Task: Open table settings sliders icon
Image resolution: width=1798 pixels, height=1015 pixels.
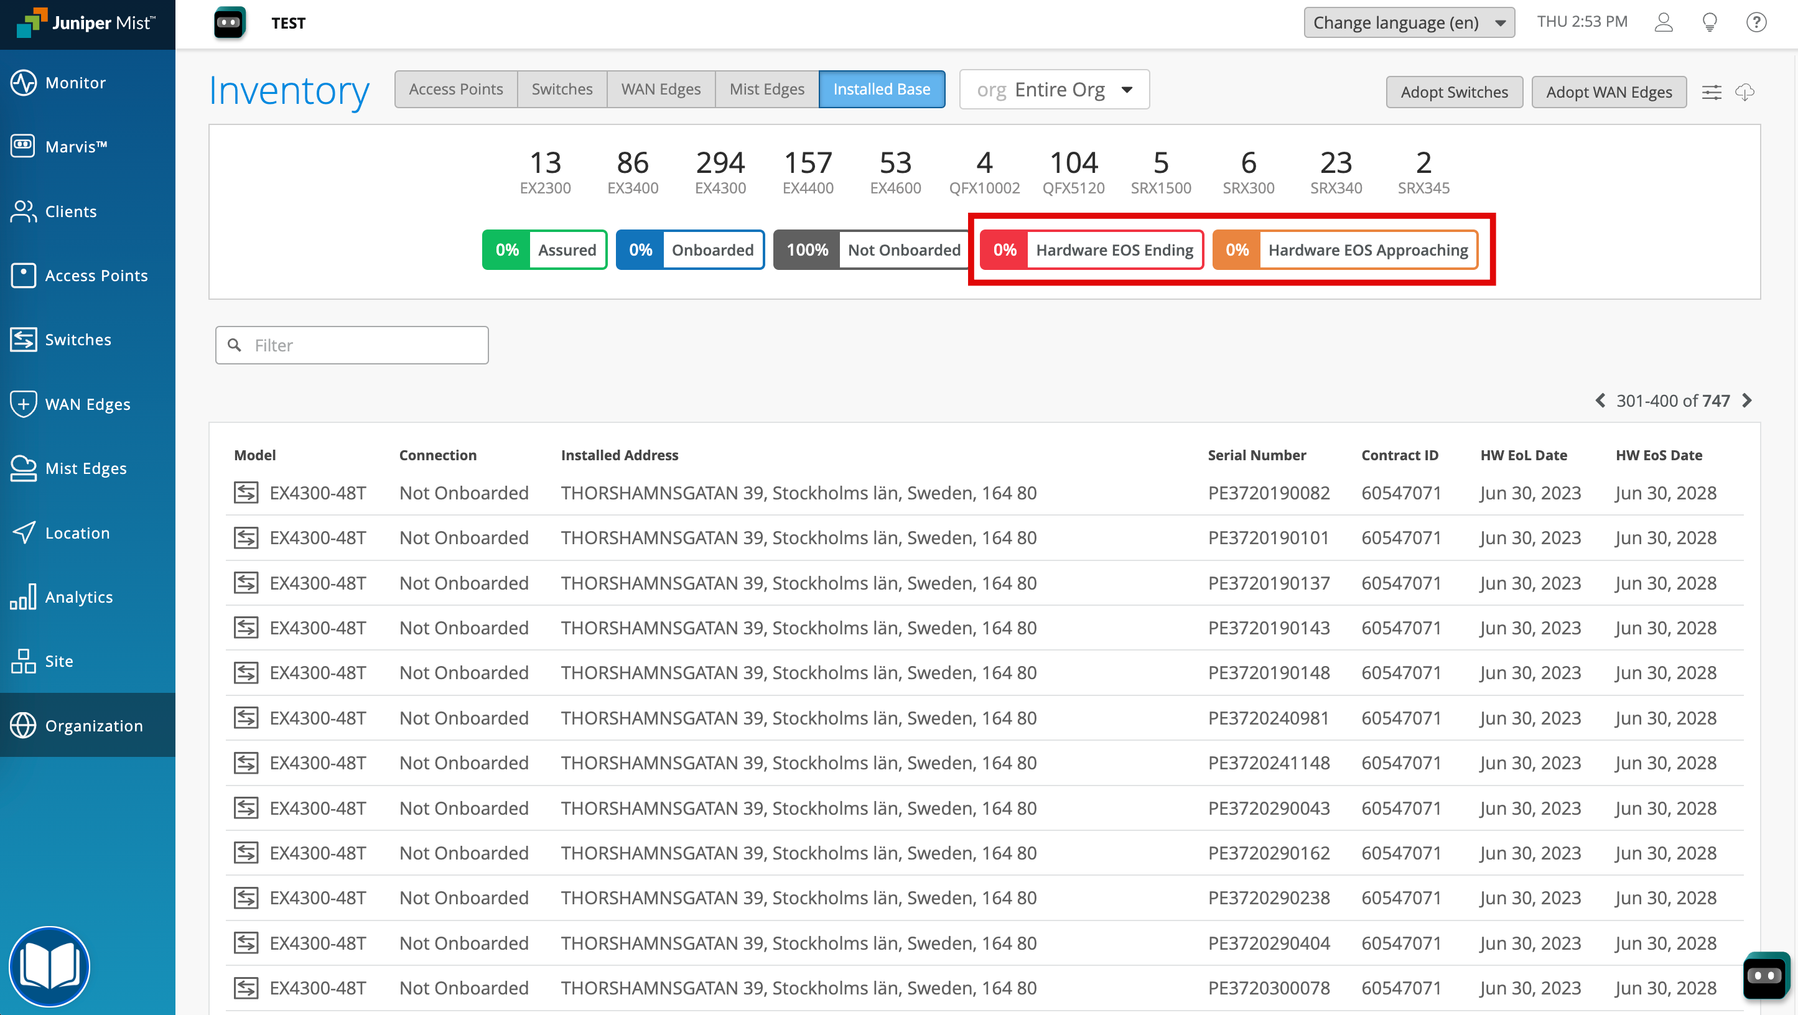Action: (x=1712, y=92)
